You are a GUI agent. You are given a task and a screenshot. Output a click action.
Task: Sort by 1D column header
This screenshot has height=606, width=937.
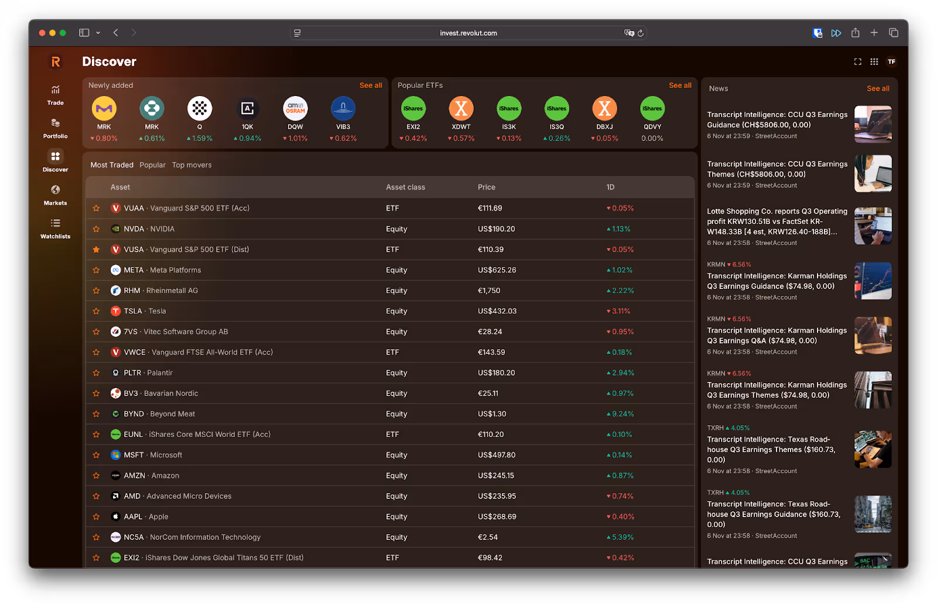point(610,187)
